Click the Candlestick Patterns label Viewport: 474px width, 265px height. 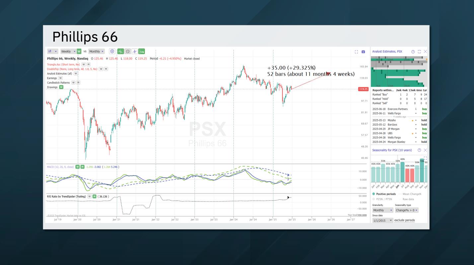click(58, 83)
